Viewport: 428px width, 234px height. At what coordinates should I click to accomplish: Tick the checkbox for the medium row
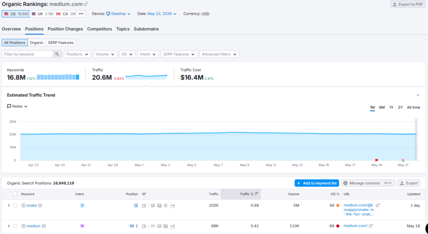point(15,226)
